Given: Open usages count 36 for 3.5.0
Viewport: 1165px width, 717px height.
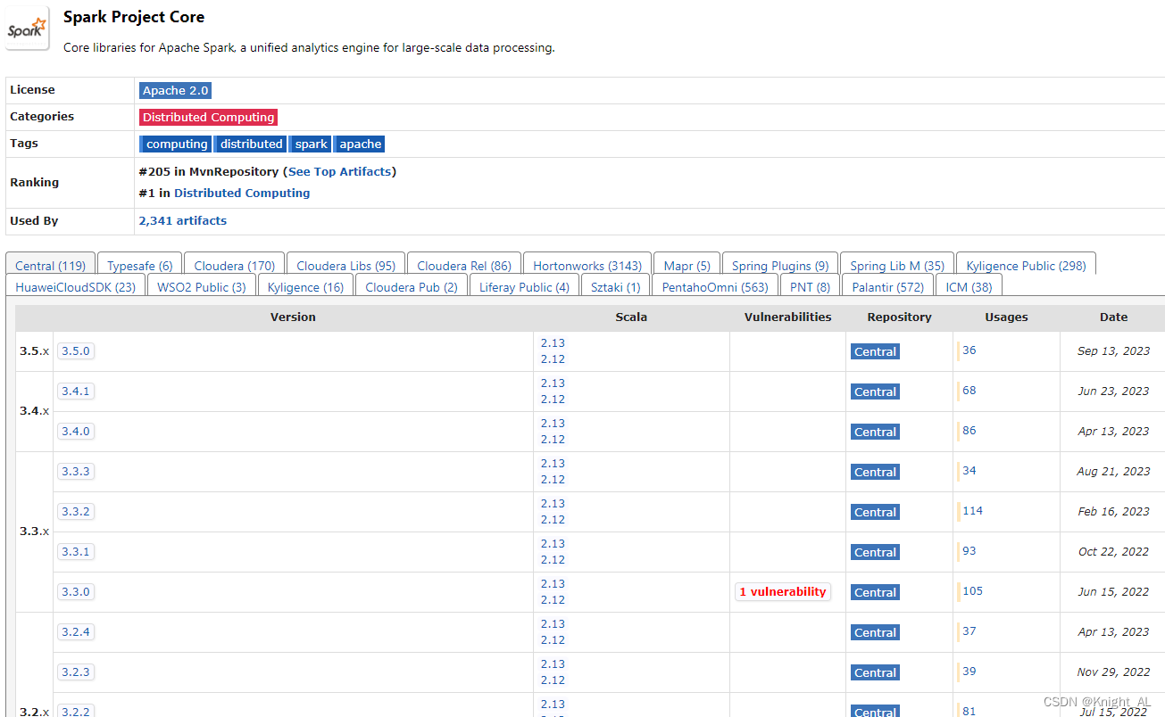Looking at the screenshot, I should [969, 350].
